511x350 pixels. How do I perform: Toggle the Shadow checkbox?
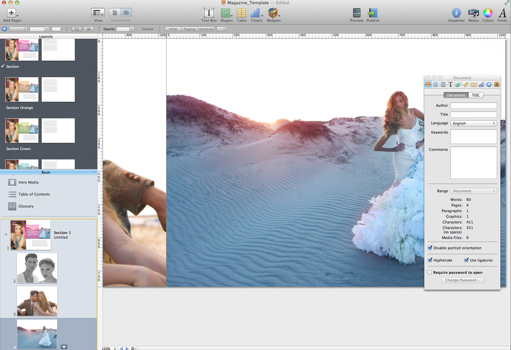pyautogui.click(x=139, y=29)
